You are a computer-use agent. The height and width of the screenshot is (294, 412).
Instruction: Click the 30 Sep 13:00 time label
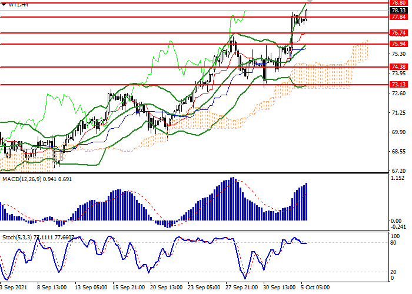click(280, 288)
